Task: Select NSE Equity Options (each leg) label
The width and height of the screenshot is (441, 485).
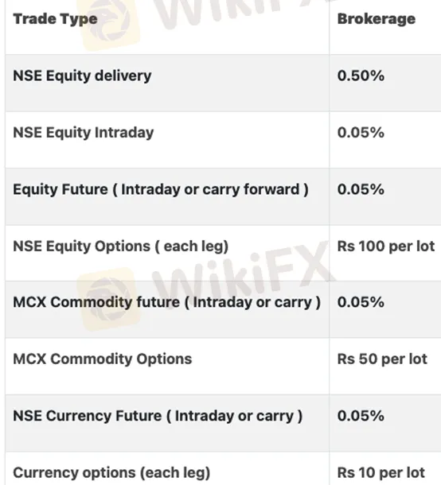Action: pyautogui.click(x=121, y=246)
